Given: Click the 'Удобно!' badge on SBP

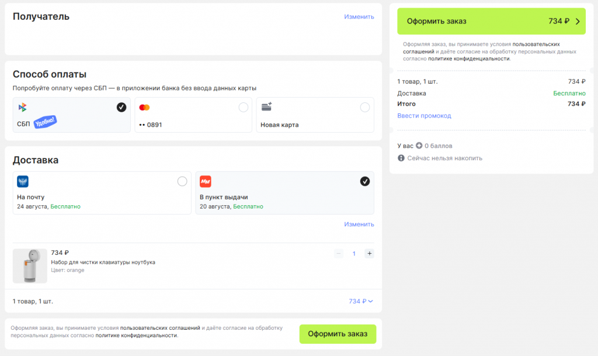Looking at the screenshot, I should tap(45, 122).
